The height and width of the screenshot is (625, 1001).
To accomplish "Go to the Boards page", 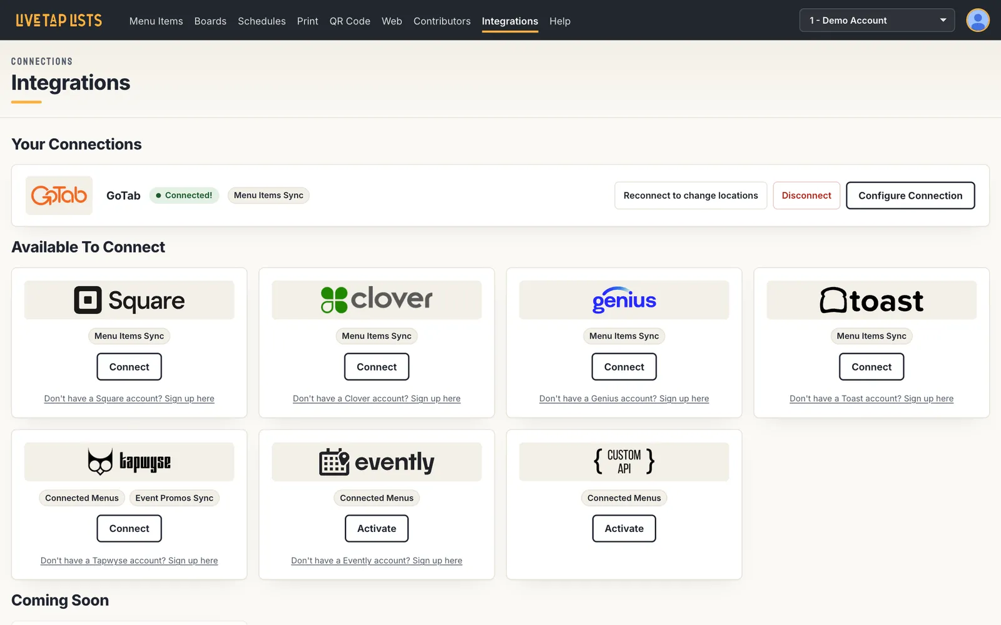I will (x=210, y=21).
